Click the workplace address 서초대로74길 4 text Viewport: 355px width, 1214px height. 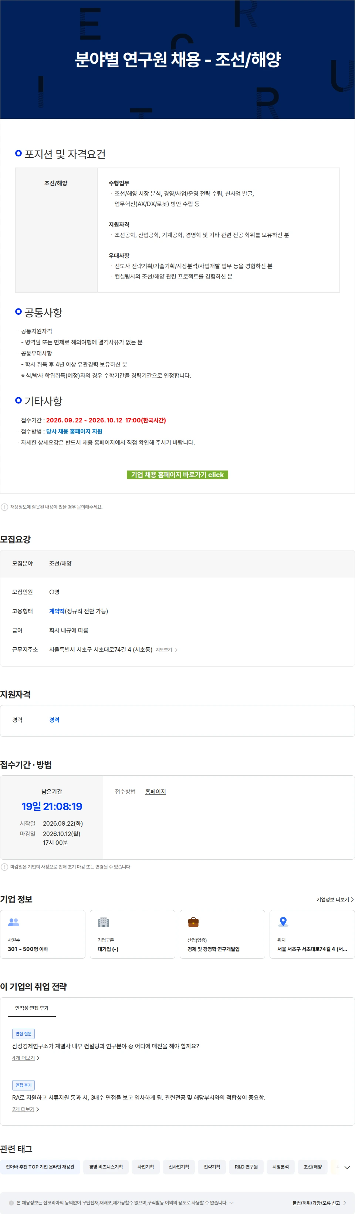click(x=101, y=650)
